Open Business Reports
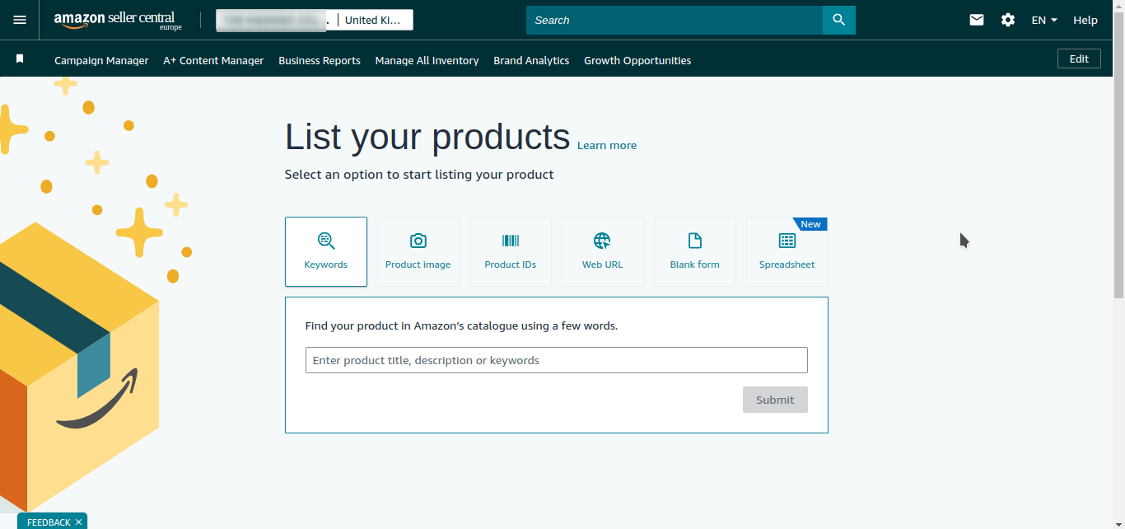Viewport: 1125px width, 529px height. (320, 60)
